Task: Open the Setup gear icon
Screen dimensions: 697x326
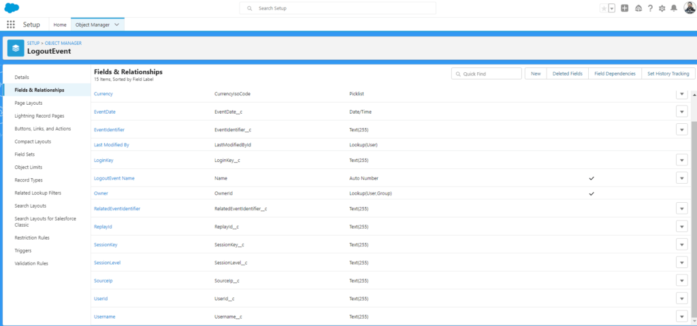Action: coord(662,8)
